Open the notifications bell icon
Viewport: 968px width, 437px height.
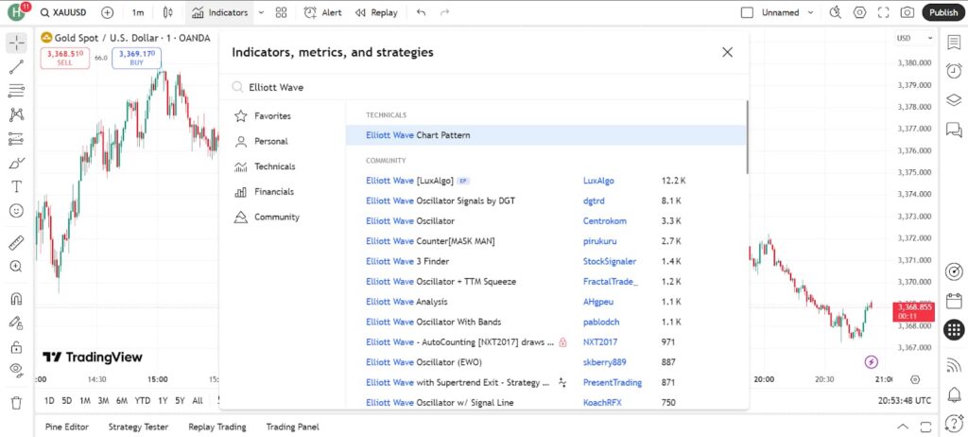954,394
